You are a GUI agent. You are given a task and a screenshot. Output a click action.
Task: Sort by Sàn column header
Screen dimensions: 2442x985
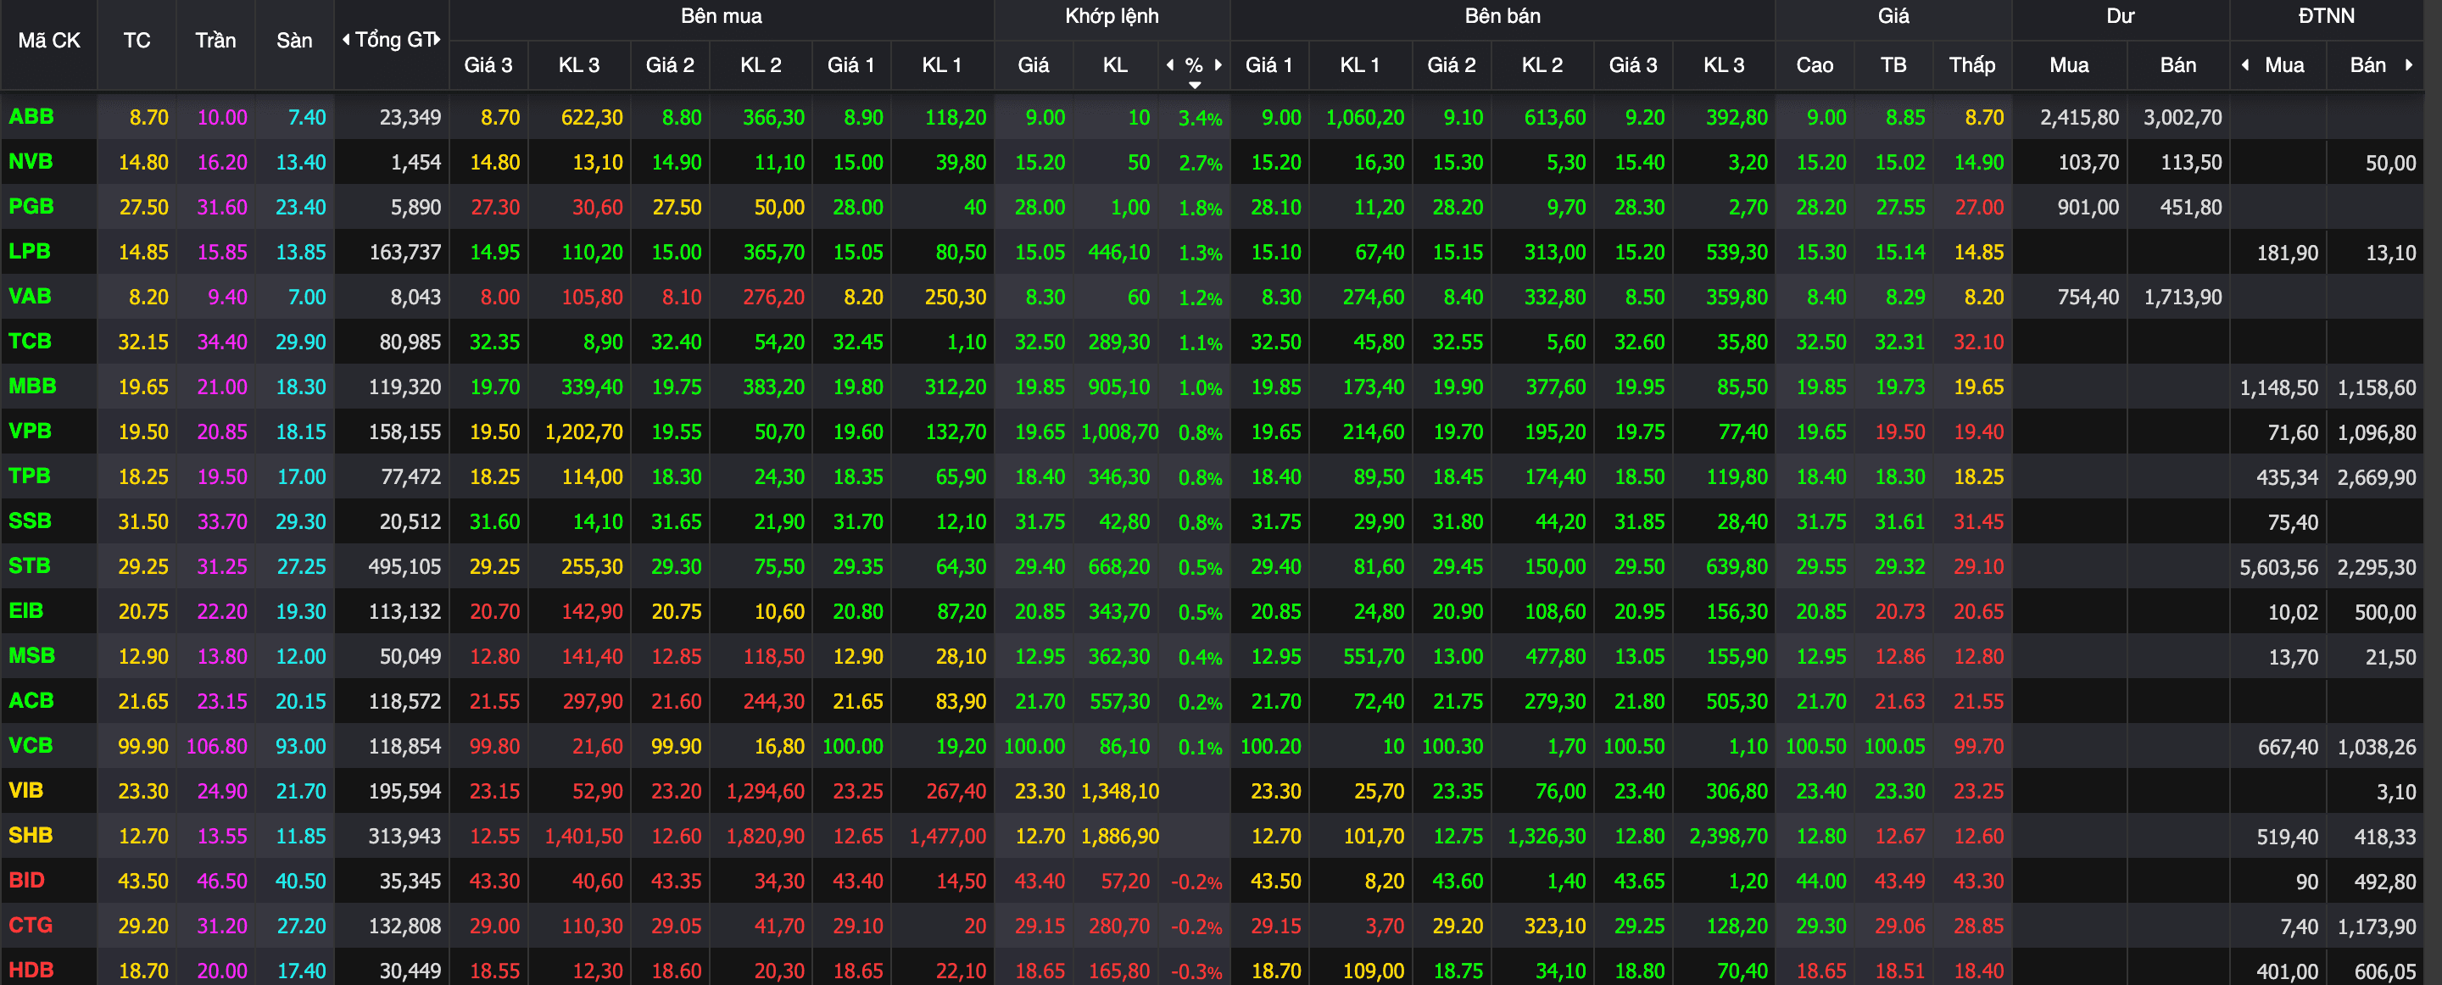click(294, 41)
